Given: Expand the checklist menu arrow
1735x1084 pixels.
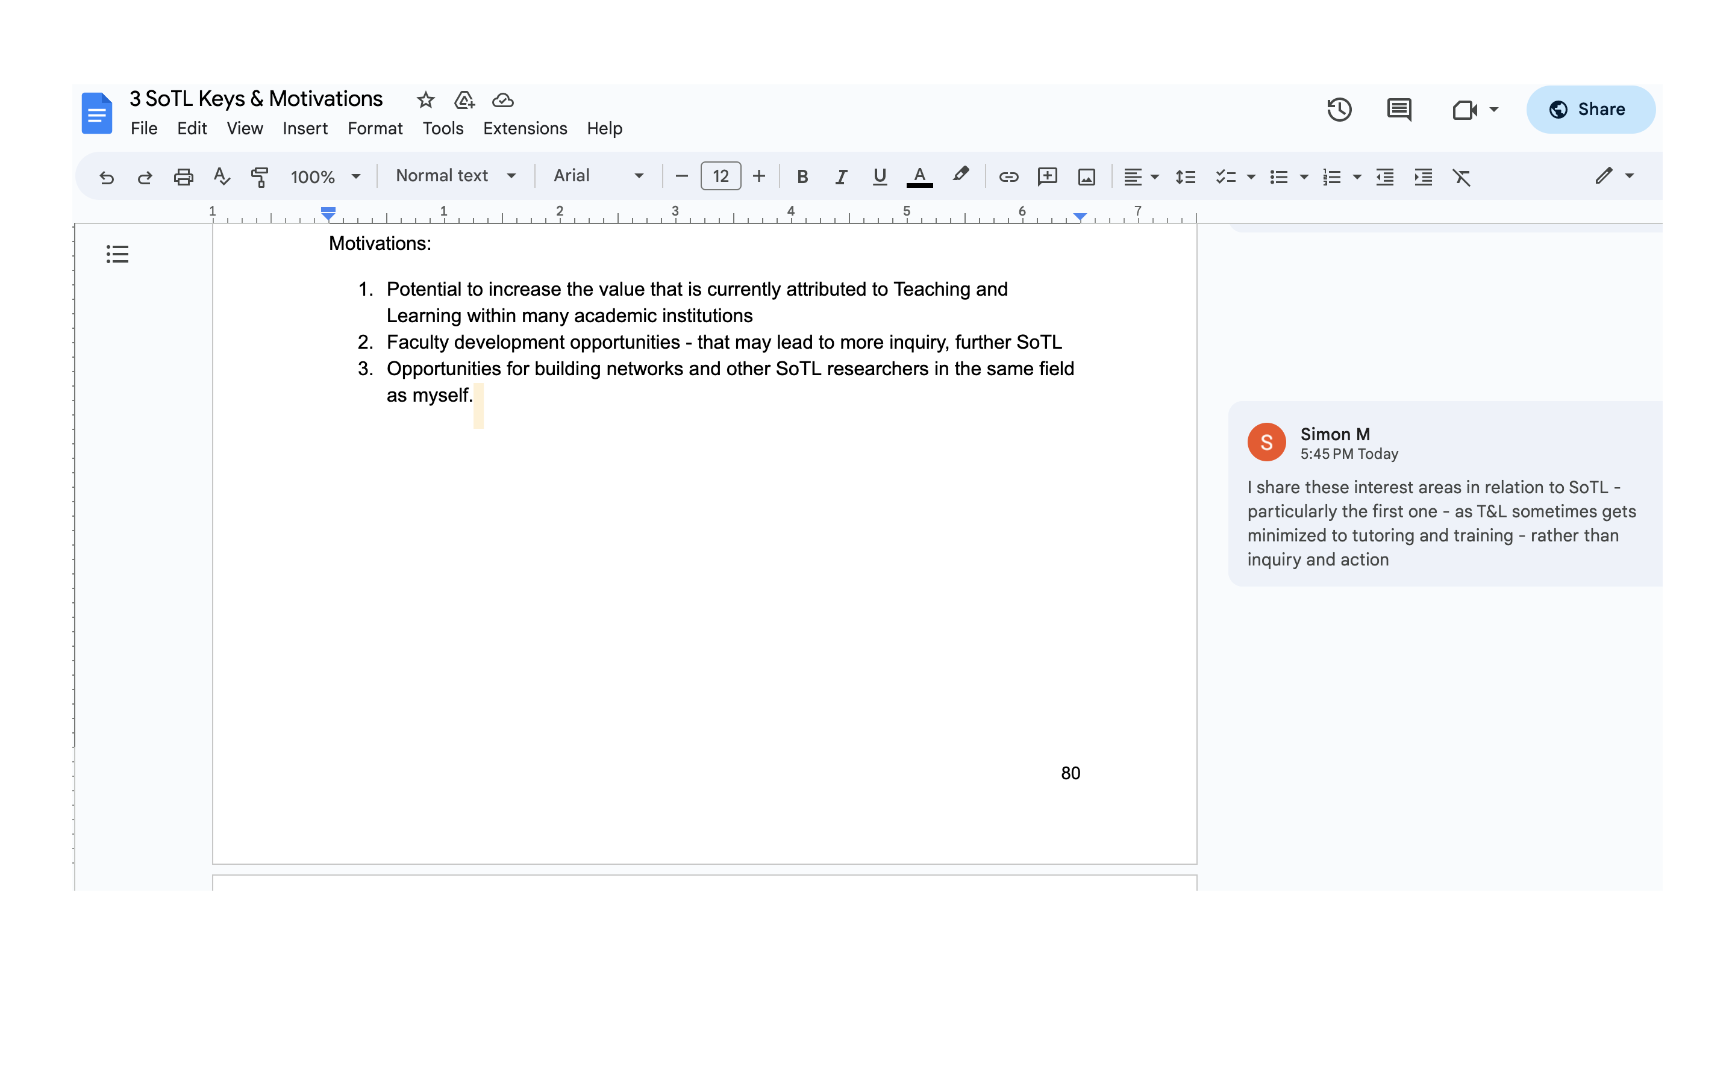Looking at the screenshot, I should (x=1251, y=177).
